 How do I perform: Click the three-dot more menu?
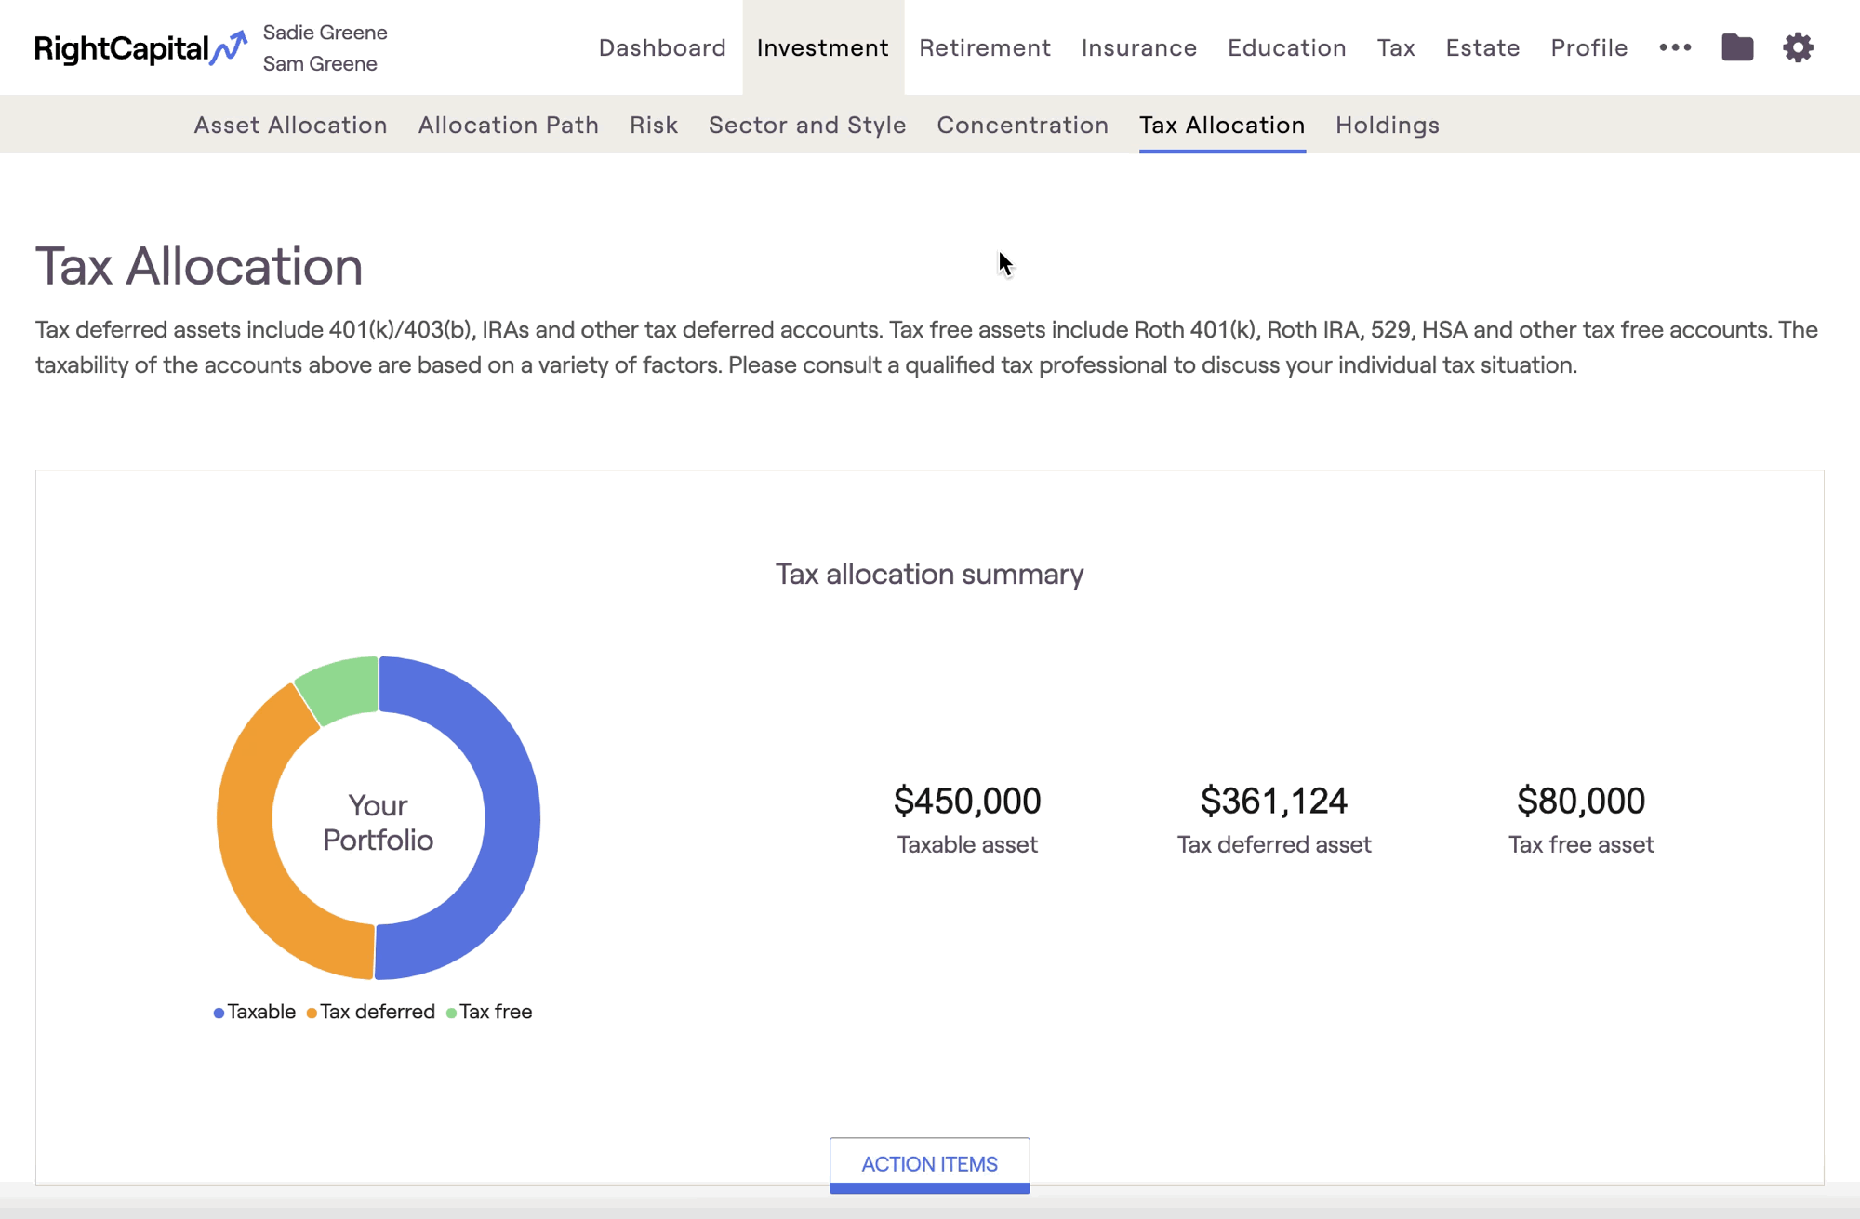(x=1675, y=47)
